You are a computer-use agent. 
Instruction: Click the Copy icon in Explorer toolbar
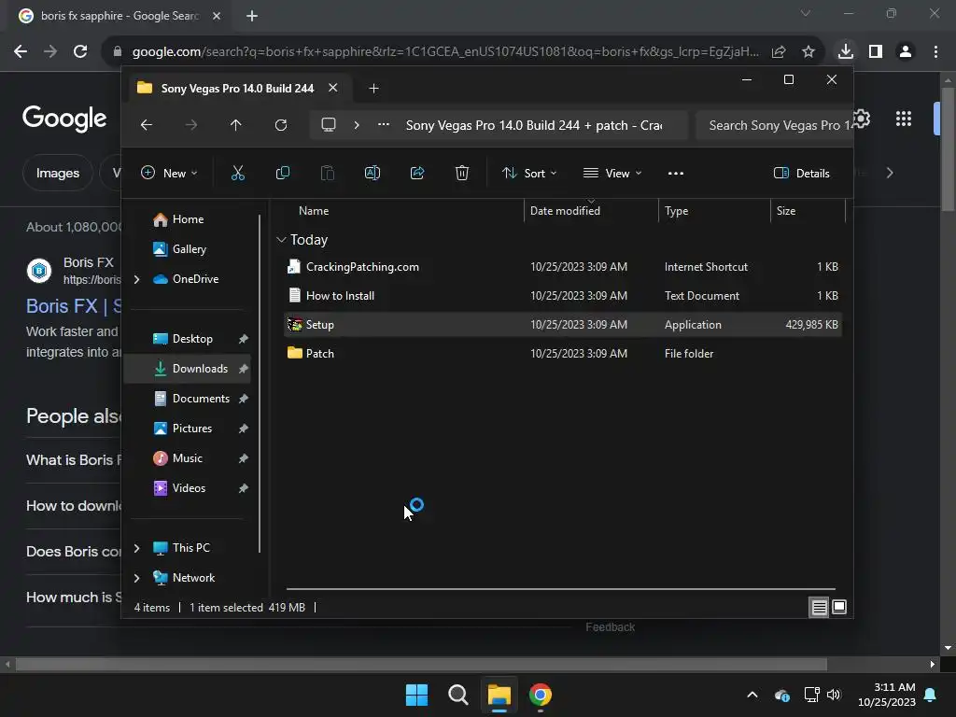(x=282, y=173)
